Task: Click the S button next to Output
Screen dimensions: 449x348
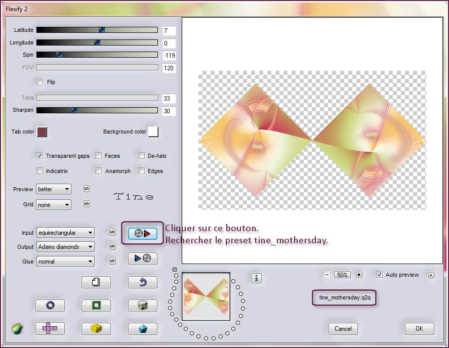Action: pyautogui.click(x=112, y=246)
